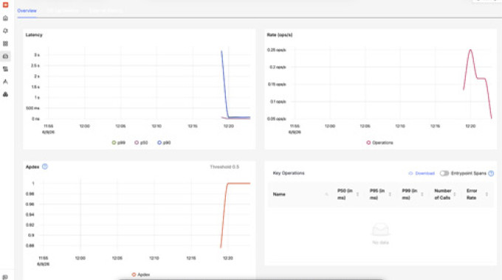Toggle Apdex series in legend
Screen dimensions: 502x280
tap(141, 275)
